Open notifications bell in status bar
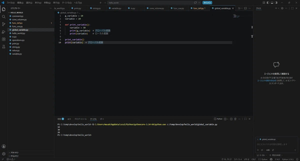This screenshot has width=300, height=161. (297, 159)
